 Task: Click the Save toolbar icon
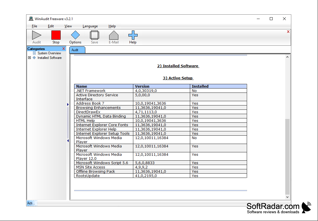95,37
